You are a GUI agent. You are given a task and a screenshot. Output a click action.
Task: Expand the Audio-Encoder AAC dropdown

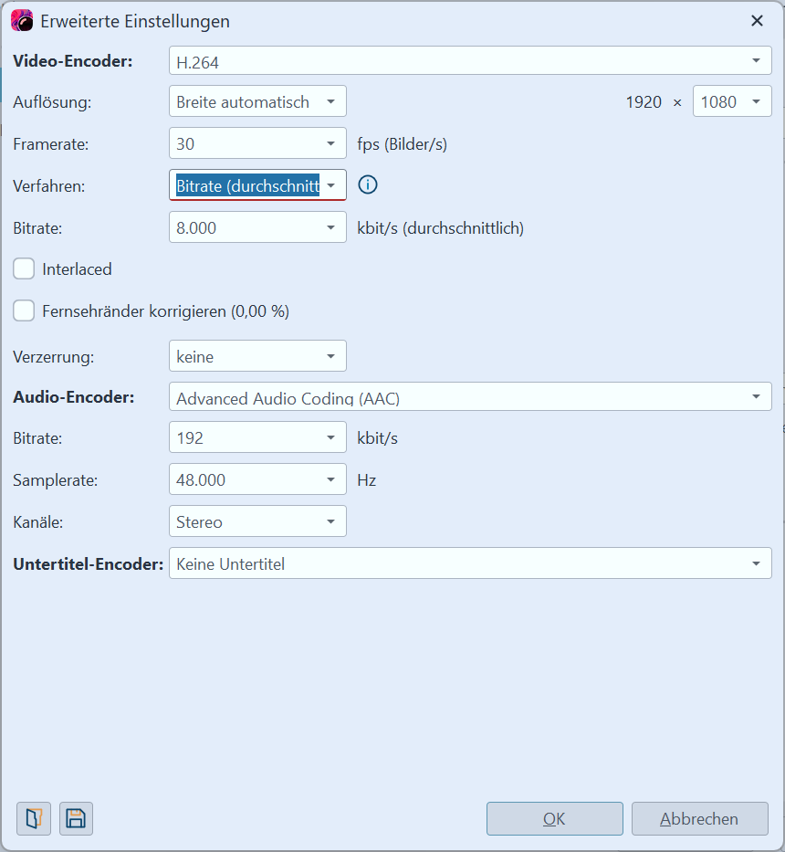[470, 397]
